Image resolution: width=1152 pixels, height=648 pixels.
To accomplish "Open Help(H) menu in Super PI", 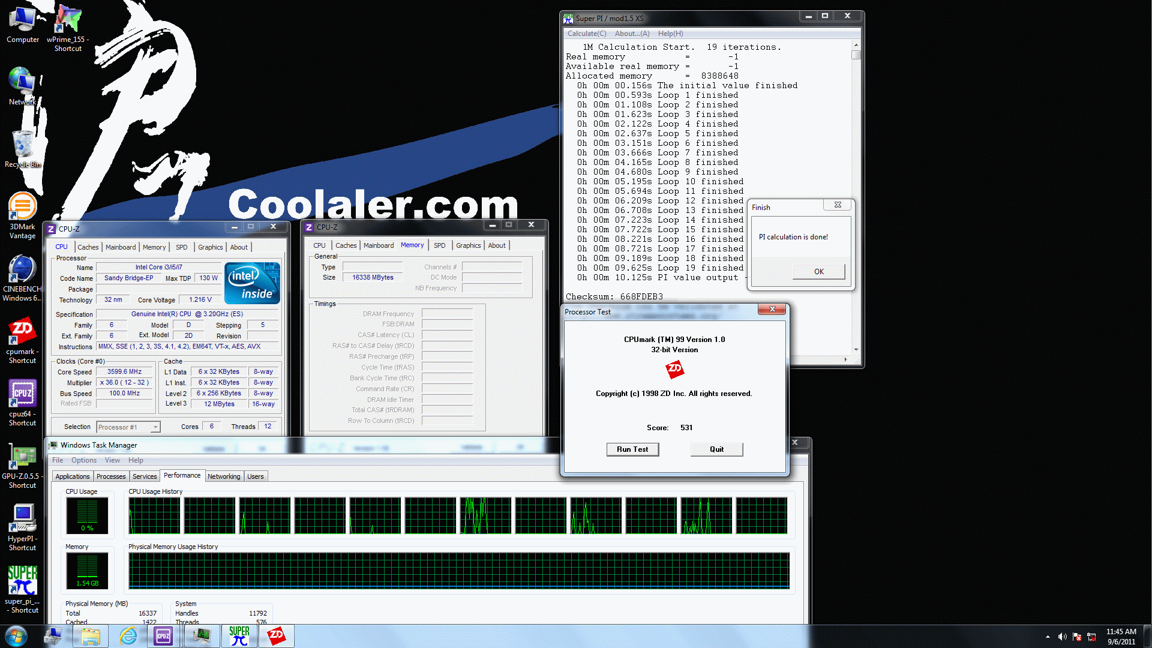I will [670, 34].
